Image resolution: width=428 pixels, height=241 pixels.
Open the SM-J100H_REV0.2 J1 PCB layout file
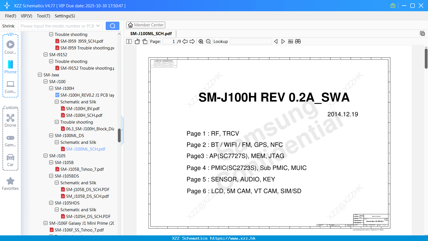pos(85,95)
